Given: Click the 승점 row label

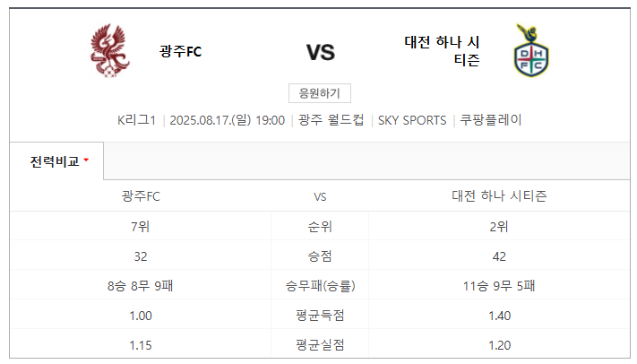Looking at the screenshot, I should pos(320,256).
